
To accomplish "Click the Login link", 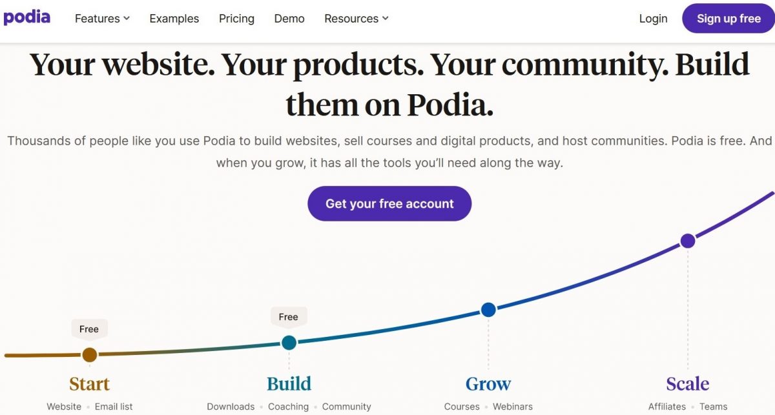I will (x=653, y=19).
